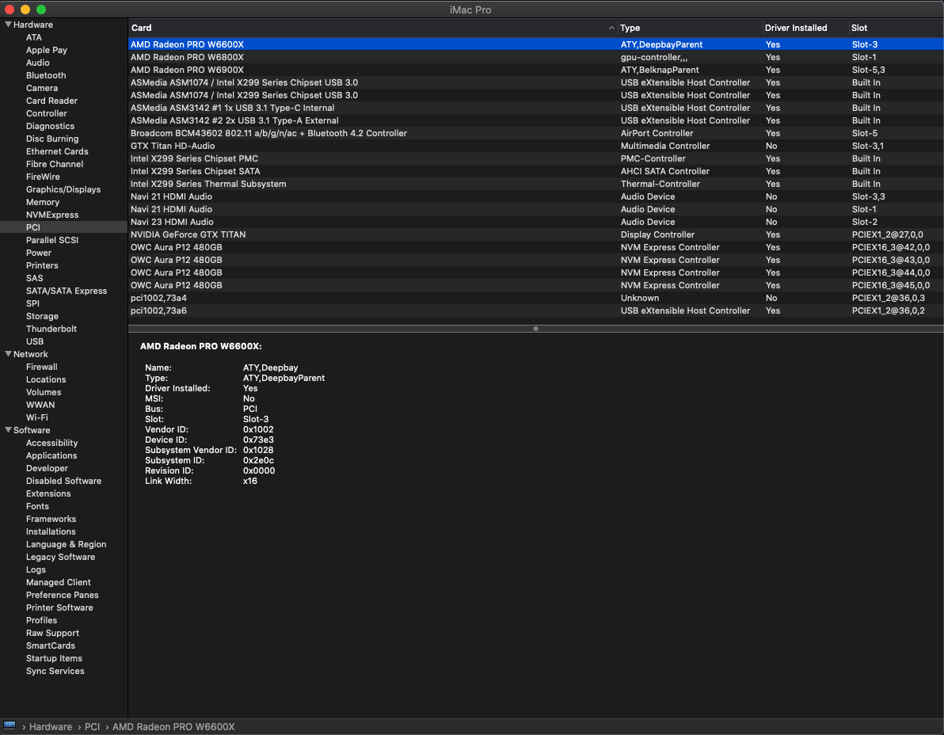The image size is (944, 735).
Task: Open USB hardware section
Action: click(34, 341)
